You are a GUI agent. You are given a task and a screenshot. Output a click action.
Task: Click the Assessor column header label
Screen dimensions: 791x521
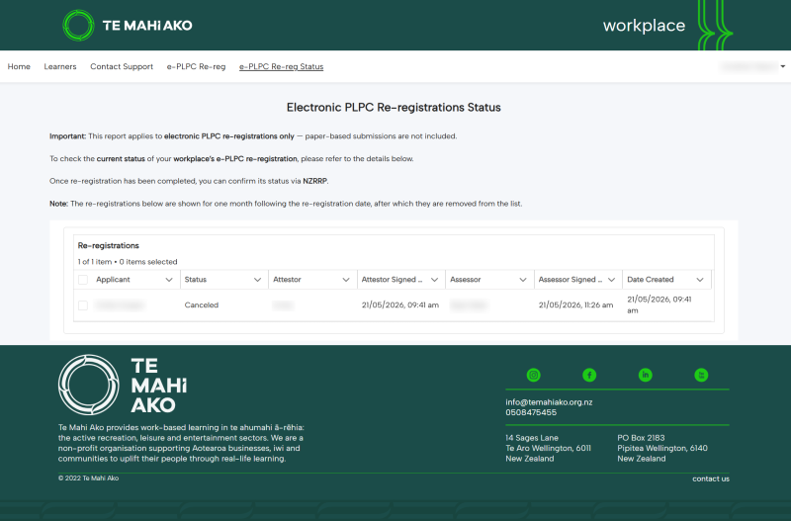click(x=465, y=280)
